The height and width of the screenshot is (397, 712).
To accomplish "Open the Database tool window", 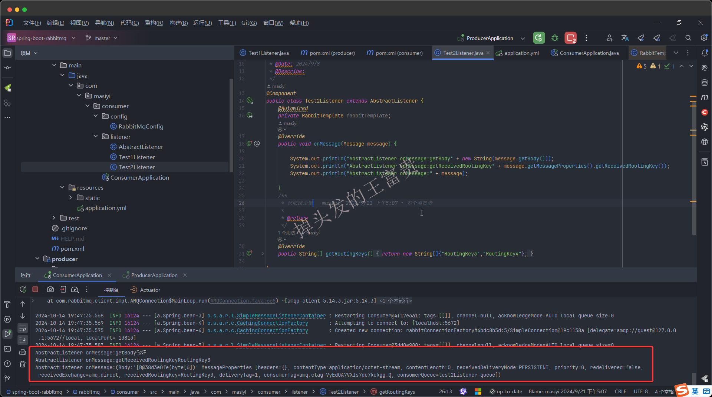I will 705,83.
